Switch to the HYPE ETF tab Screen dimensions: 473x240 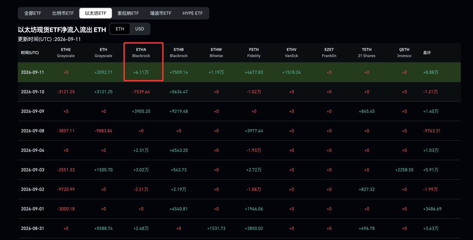[193, 13]
